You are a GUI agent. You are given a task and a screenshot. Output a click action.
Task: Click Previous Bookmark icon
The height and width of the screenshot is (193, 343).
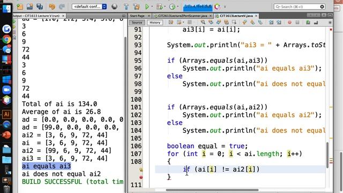click(244, 23)
